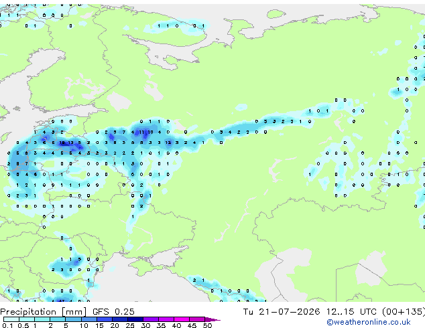Image resolution: width=425 pixels, height=328 pixels.
Task: Click the '45' legend scale label
Action: point(192,325)
